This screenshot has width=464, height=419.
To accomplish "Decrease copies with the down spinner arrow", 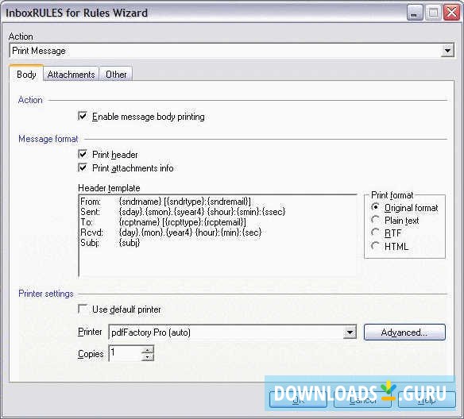I will click(148, 357).
